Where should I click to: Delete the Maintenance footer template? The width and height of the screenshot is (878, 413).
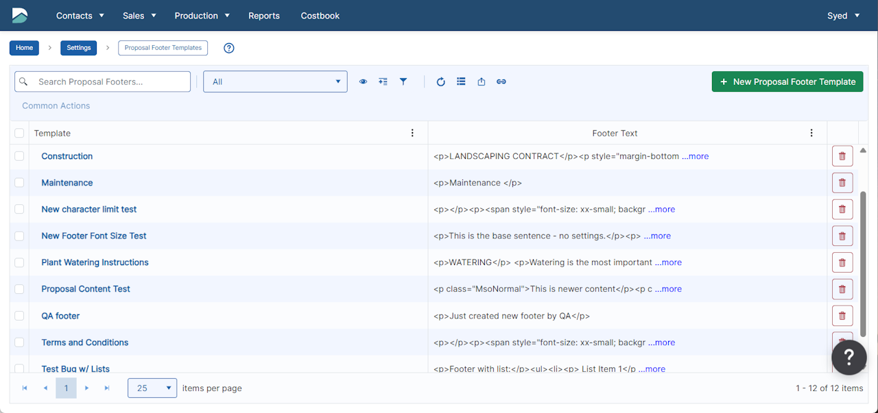842,183
